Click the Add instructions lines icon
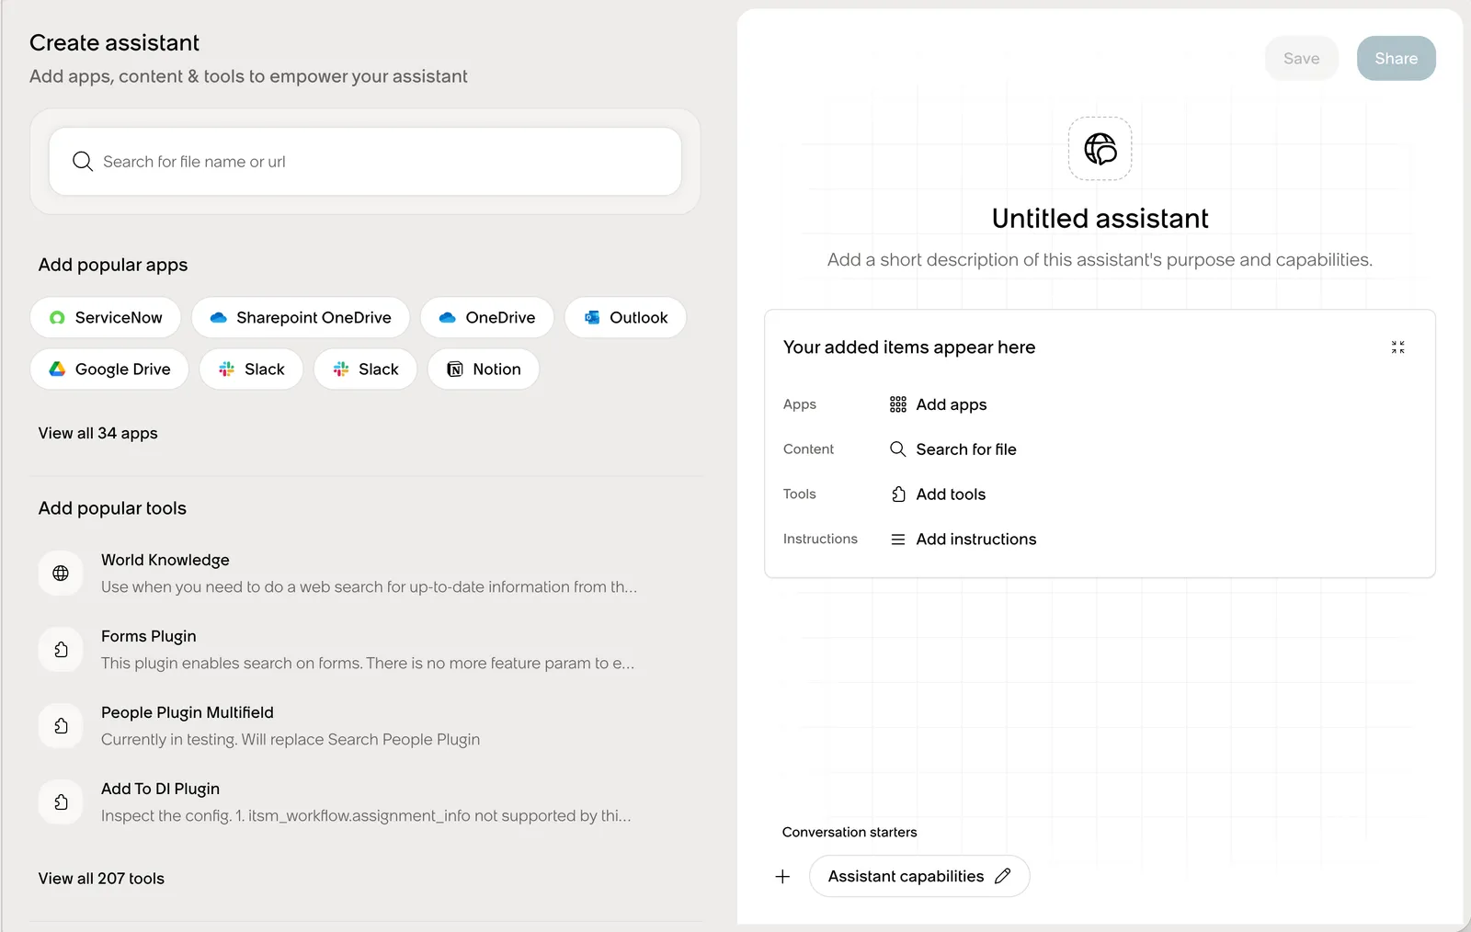 [x=898, y=540]
